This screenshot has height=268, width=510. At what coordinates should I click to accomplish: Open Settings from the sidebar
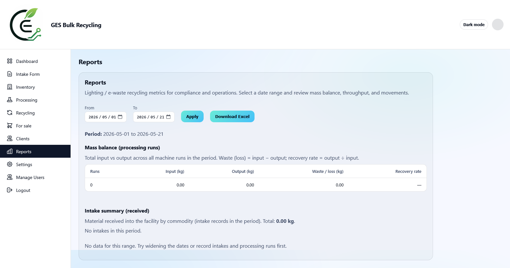[x=35, y=164]
